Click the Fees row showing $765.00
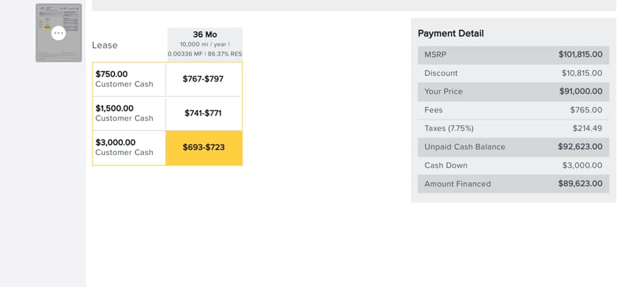The width and height of the screenshot is (621, 287). click(513, 110)
